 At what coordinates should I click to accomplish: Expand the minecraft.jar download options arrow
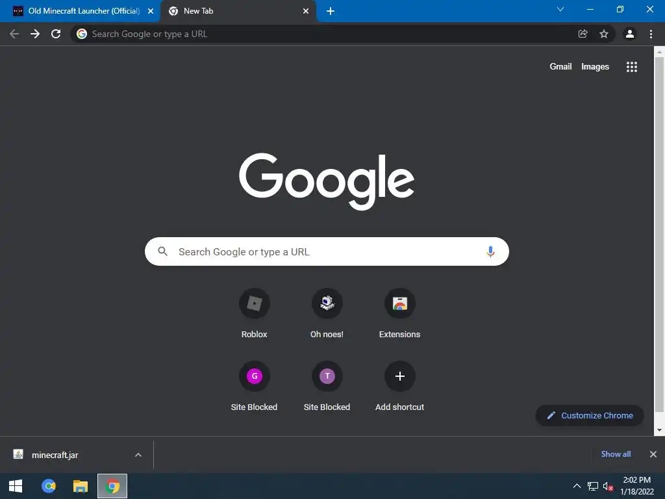click(x=138, y=455)
